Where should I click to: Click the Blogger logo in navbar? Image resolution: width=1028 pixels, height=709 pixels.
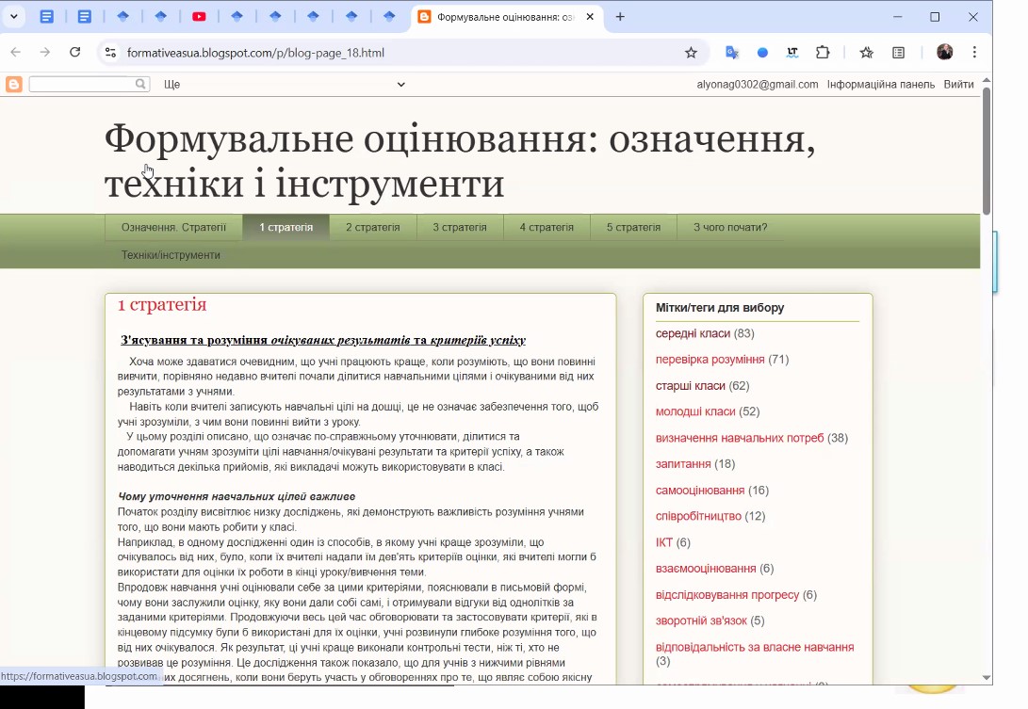(x=14, y=84)
